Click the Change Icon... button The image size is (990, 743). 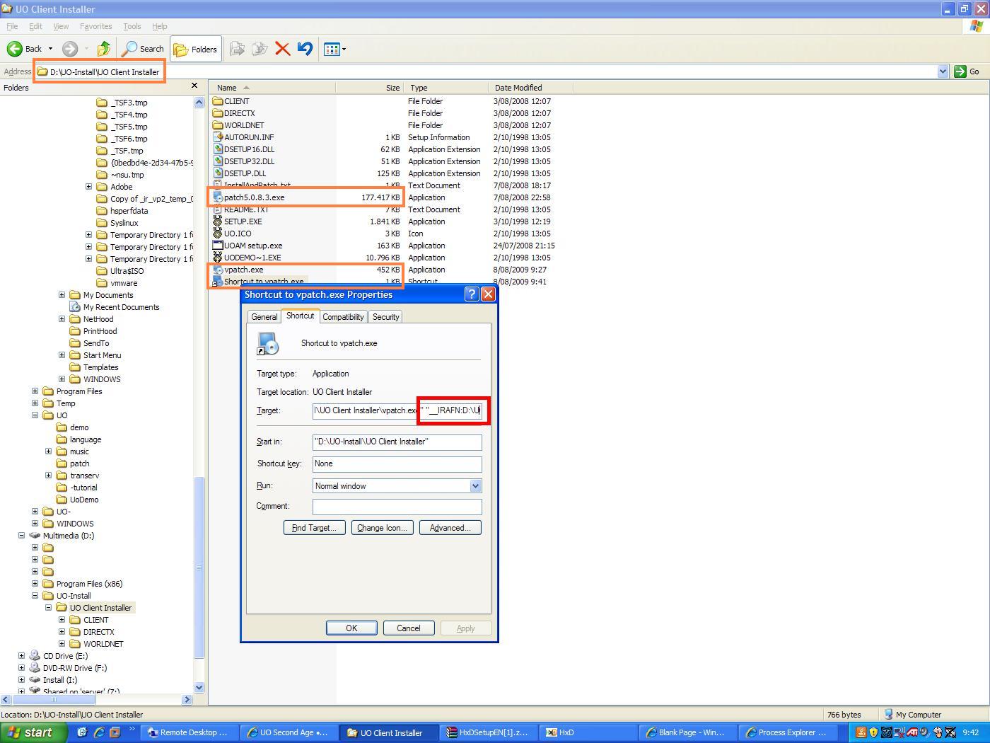[x=382, y=528]
